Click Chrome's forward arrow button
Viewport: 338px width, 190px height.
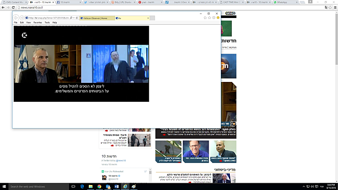pos(8,7)
